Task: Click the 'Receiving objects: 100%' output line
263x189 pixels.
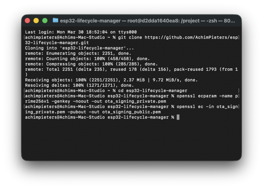Action: coord(111,80)
